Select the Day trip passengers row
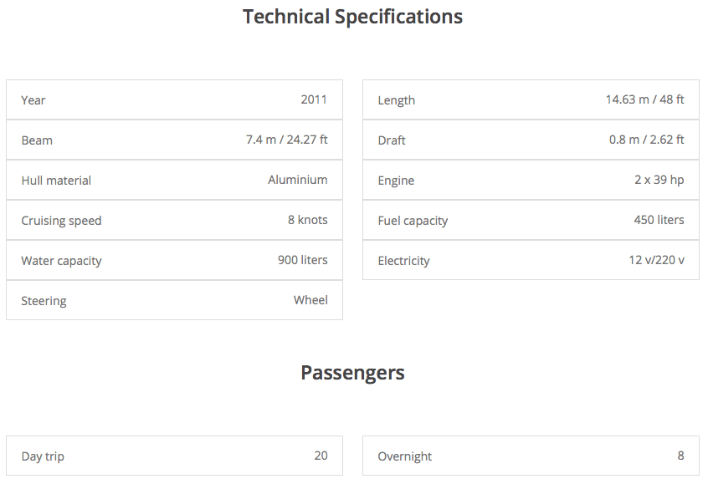Screen dimensions: 708x484 coord(174,456)
